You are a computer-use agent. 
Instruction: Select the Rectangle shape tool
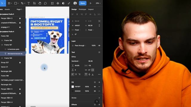[x=16, y=3]
